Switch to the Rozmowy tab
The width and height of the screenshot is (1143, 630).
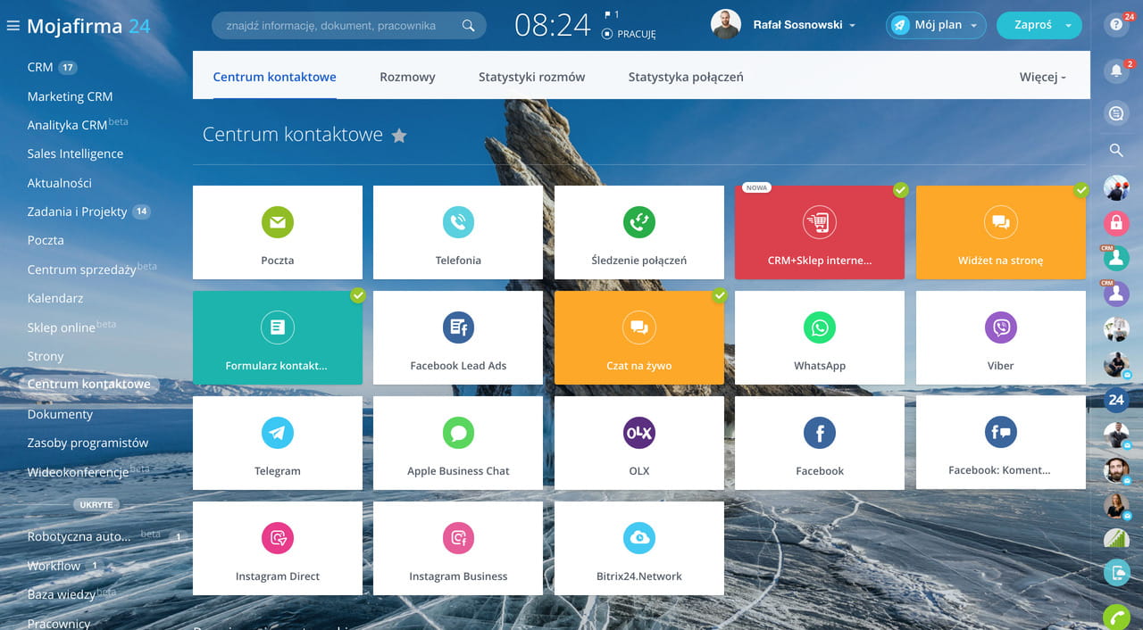pos(407,77)
